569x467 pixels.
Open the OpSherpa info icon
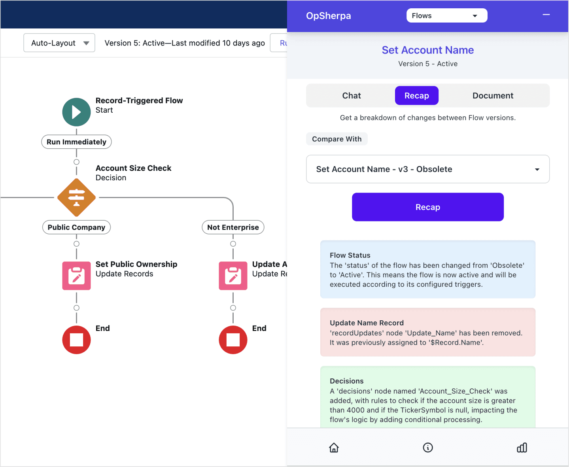pyautogui.click(x=428, y=448)
